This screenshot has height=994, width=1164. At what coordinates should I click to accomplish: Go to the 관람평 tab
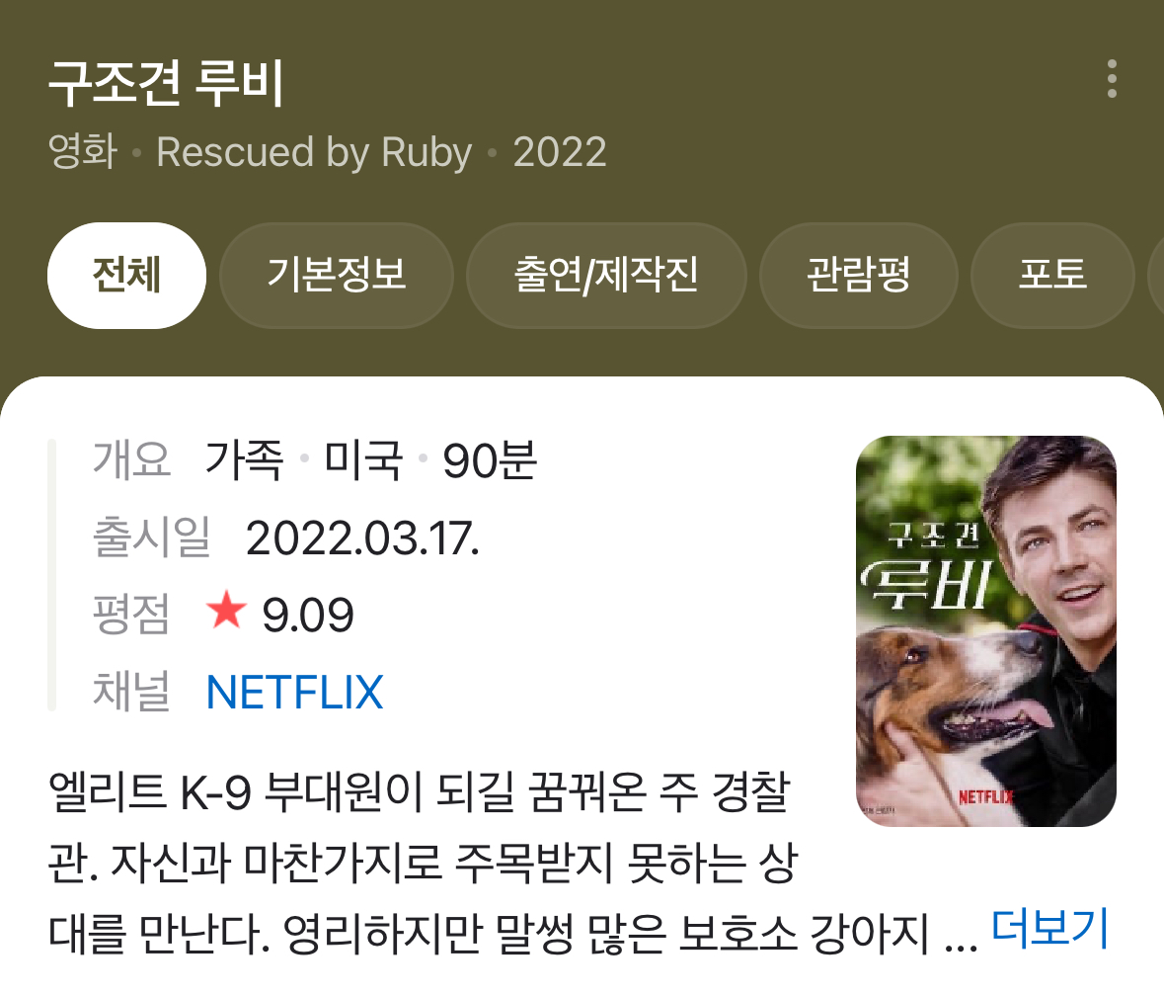pos(858,275)
